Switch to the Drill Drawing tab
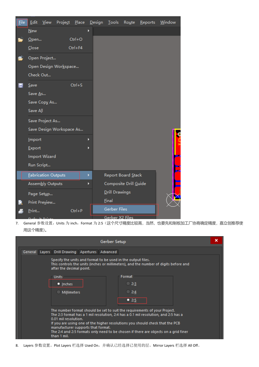Viewport: 259px width, 367px height. click(65, 252)
